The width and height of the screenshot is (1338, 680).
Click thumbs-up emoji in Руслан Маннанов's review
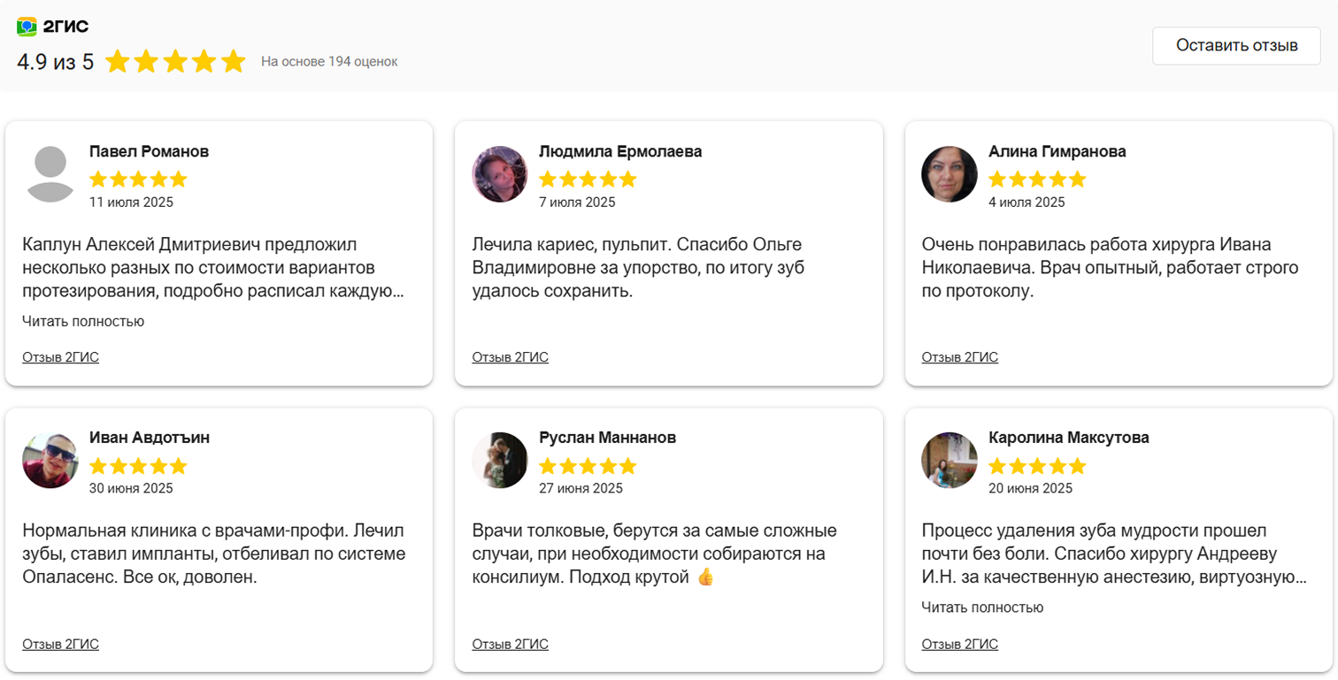pyautogui.click(x=705, y=577)
